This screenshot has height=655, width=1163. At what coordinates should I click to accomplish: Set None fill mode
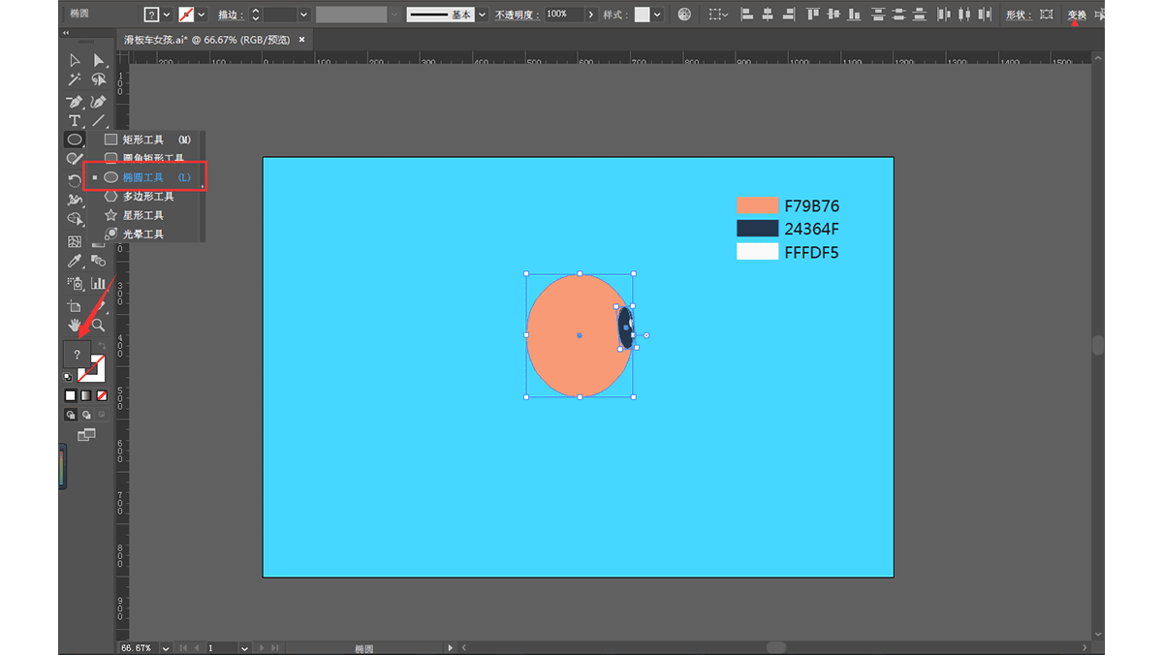coord(102,395)
